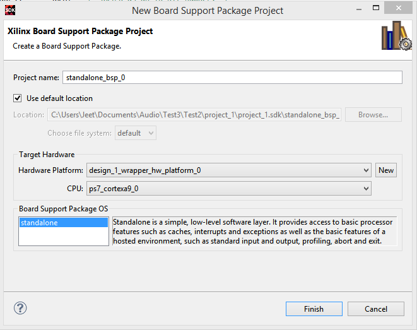
Task: Maximize the dialog window
Action: pyautogui.click(x=376, y=8)
